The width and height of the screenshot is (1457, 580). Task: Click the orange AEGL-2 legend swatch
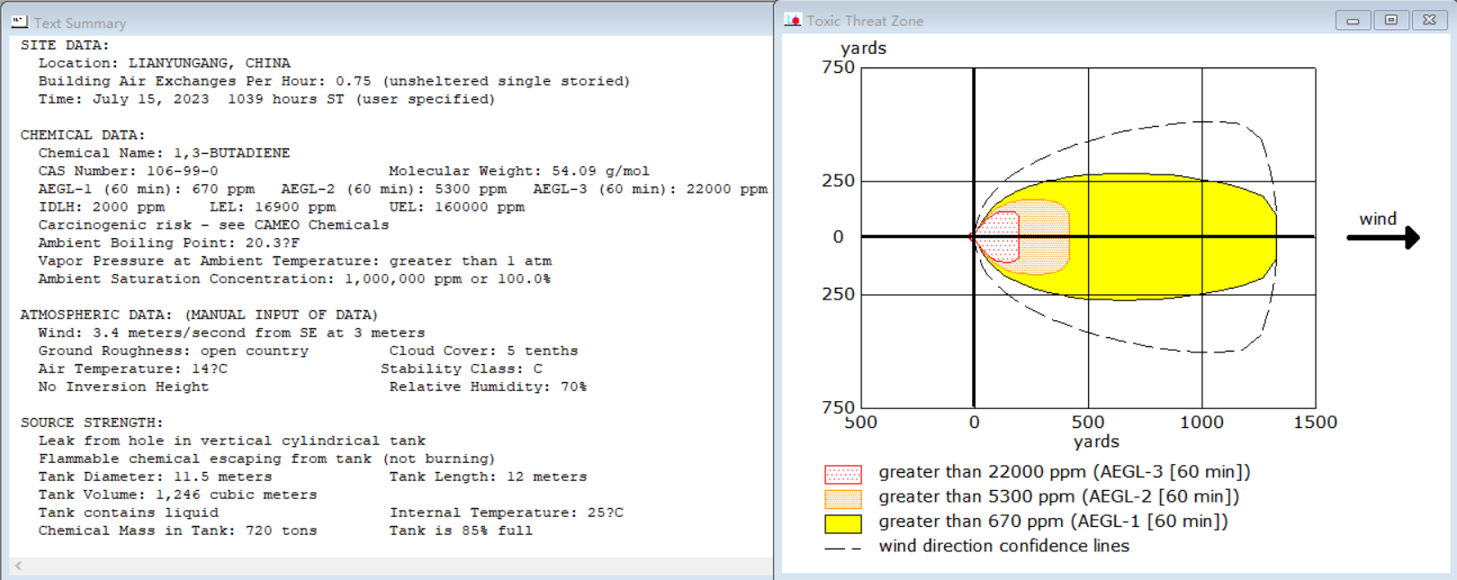coord(843,498)
